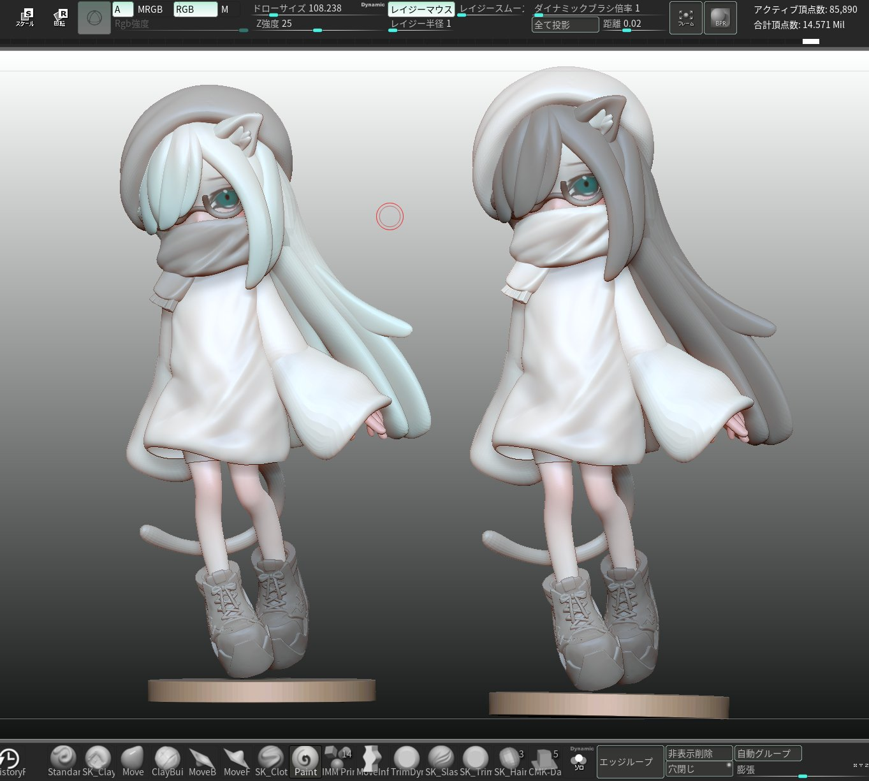
Task: Click the 自動グループ auto groups button
Action: tap(768, 754)
